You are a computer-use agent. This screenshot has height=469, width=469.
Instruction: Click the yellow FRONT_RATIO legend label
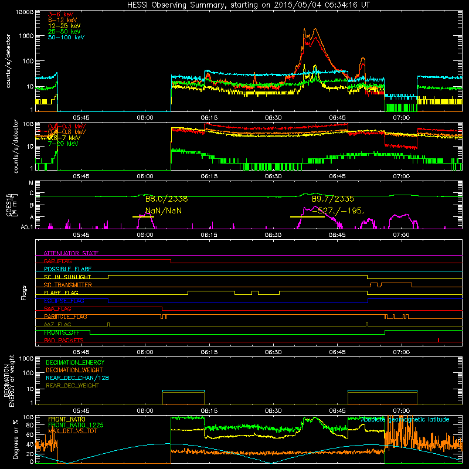point(67,419)
